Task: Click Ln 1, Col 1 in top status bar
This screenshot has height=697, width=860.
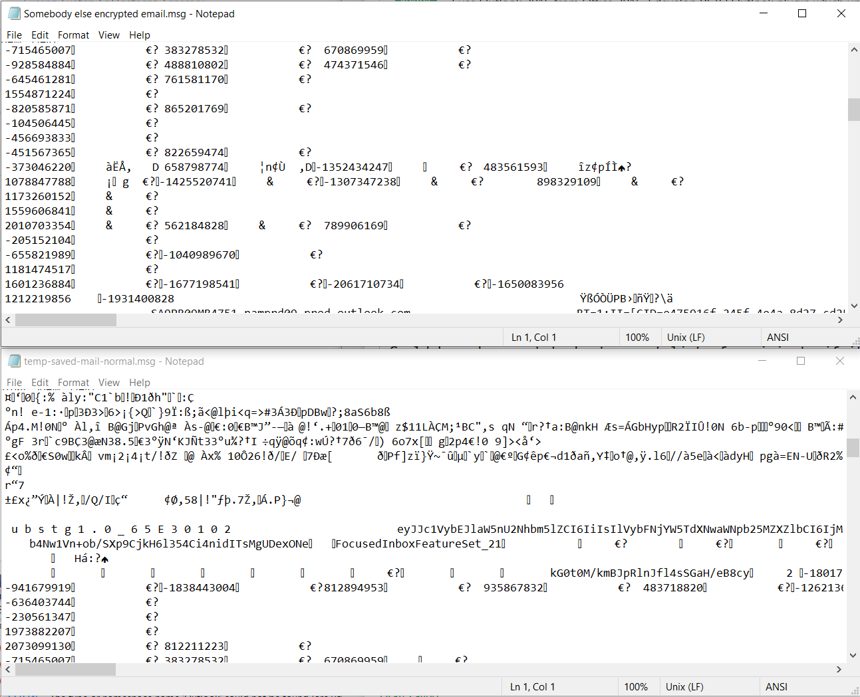Action: coord(533,338)
